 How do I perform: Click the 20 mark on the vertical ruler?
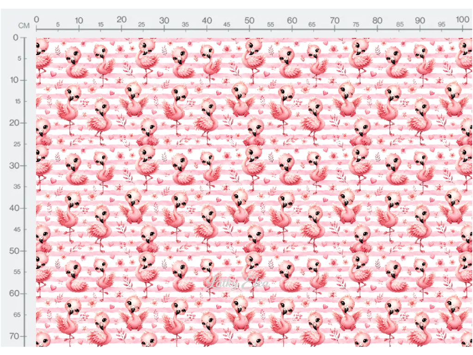14,123
